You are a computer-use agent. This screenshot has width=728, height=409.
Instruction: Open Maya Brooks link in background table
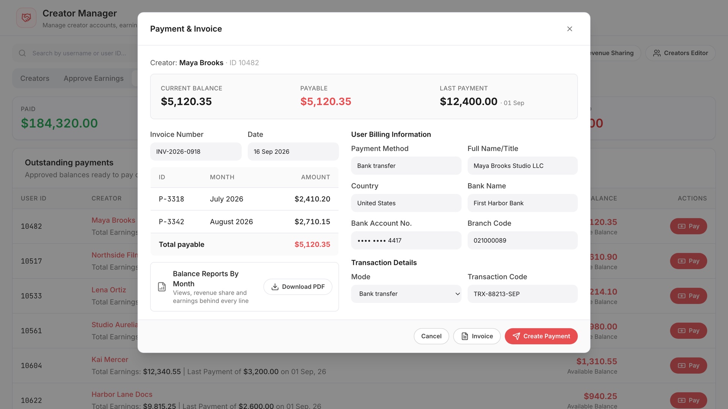[113, 220]
